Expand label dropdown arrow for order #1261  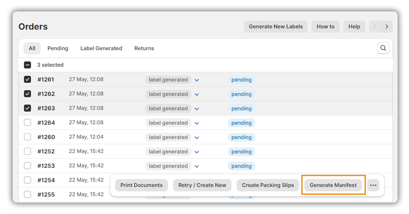(197, 80)
